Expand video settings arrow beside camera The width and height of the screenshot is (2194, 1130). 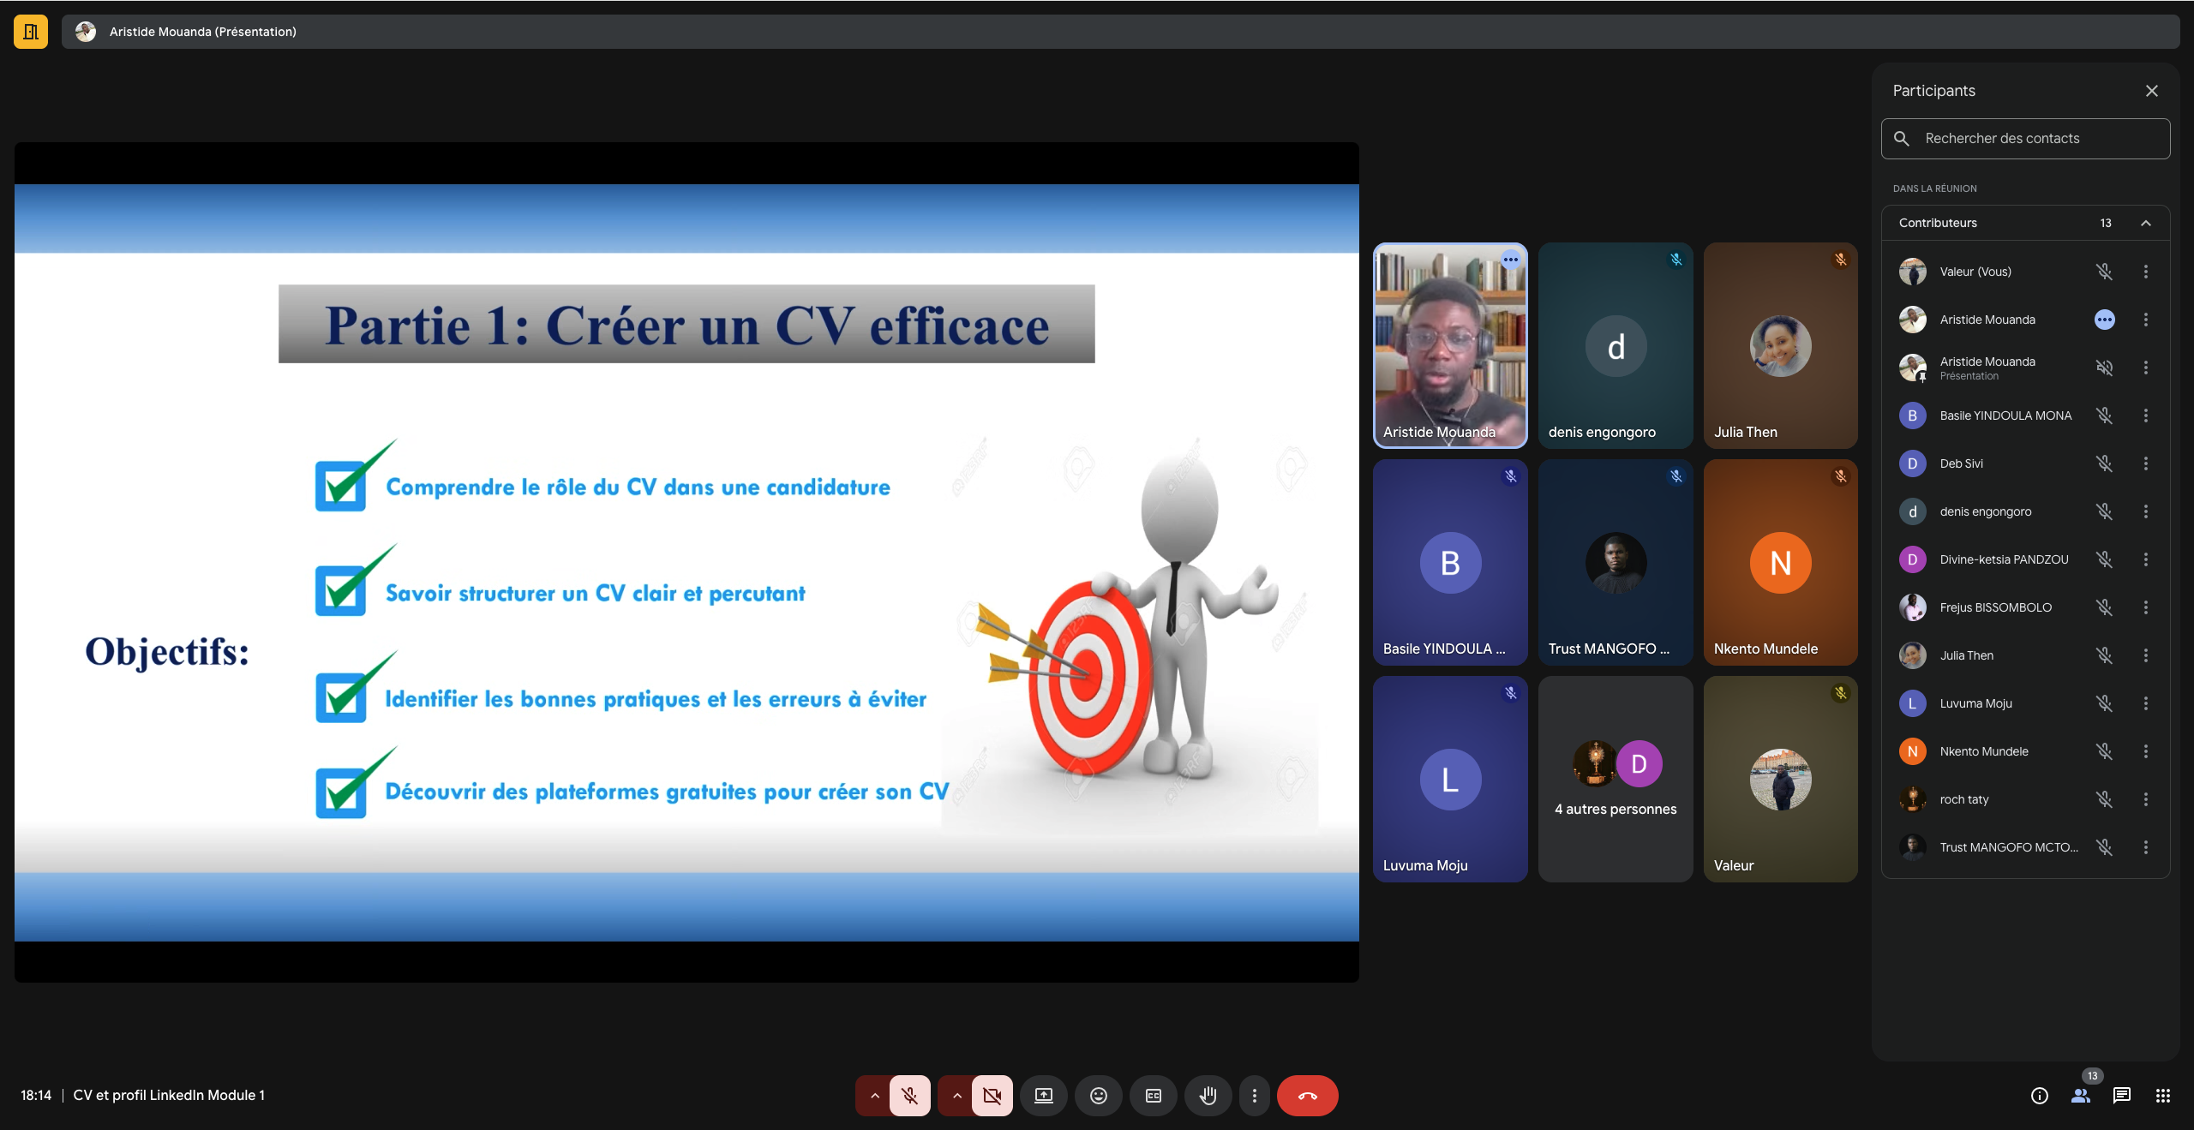[x=956, y=1096]
